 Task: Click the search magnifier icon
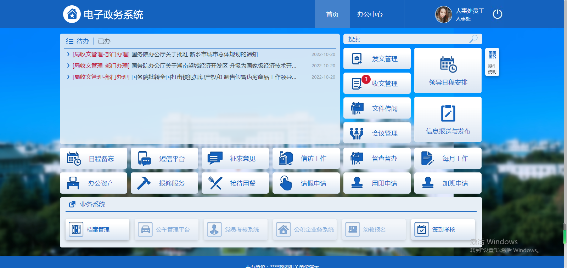tap(473, 39)
